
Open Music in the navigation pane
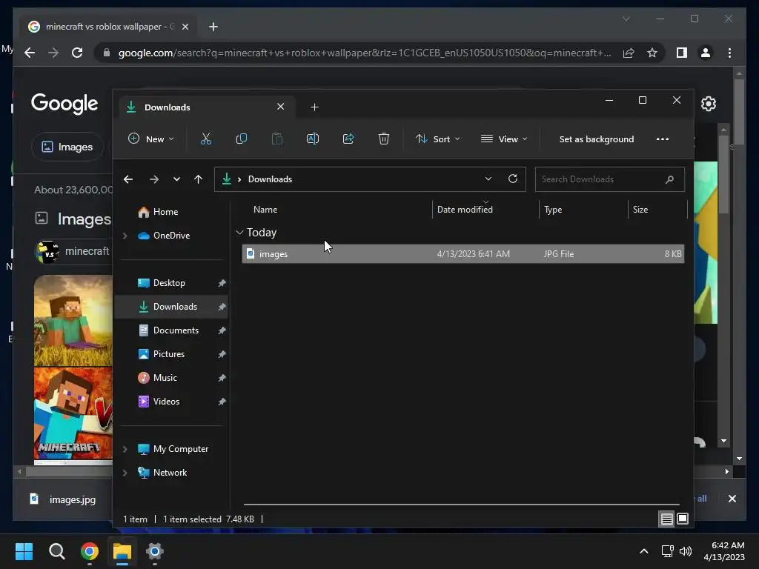coord(165,378)
